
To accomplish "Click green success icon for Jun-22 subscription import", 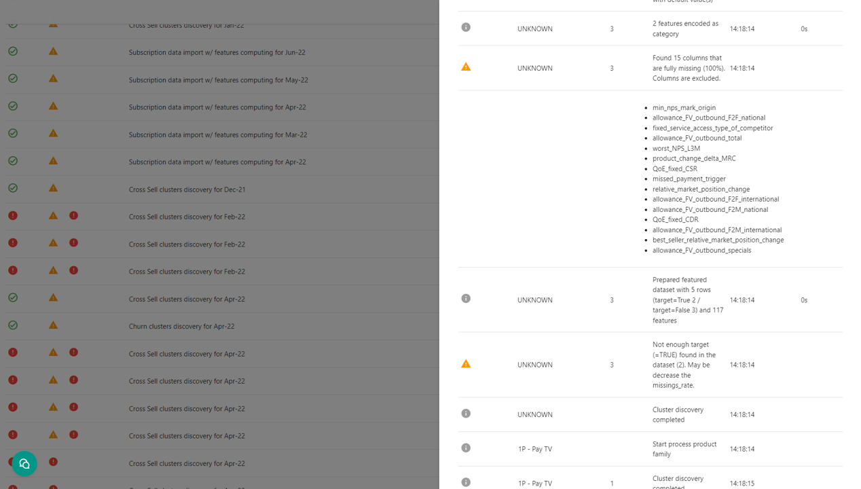I will point(13,52).
